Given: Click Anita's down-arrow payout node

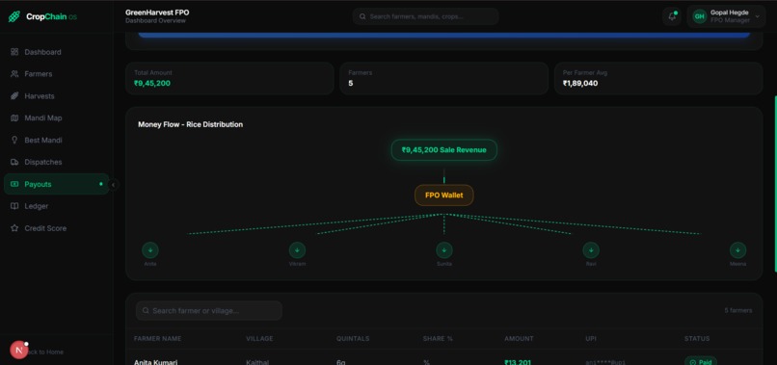Looking at the screenshot, I should [150, 250].
